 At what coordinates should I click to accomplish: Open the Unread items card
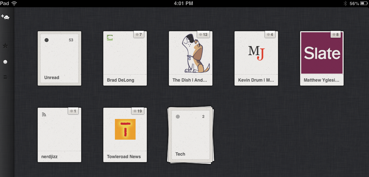coord(59,58)
